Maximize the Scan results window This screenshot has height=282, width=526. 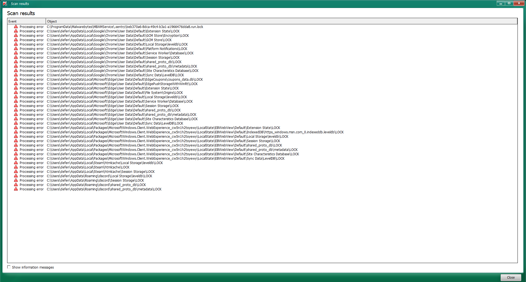coord(509,3)
